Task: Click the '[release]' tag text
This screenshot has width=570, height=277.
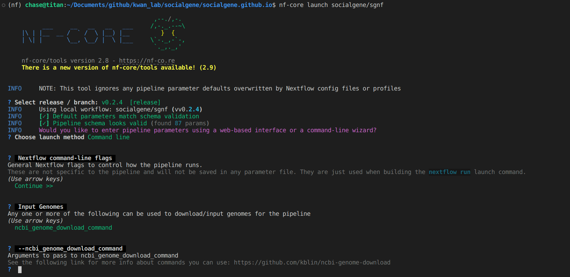Action: pyautogui.click(x=145, y=102)
